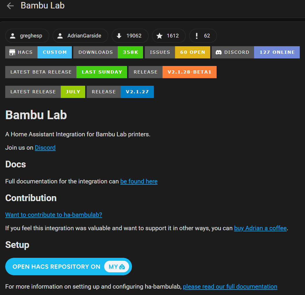Image resolution: width=305 pixels, height=295 pixels.
Task: Open the HACS Custom badge
Action: click(x=38, y=52)
